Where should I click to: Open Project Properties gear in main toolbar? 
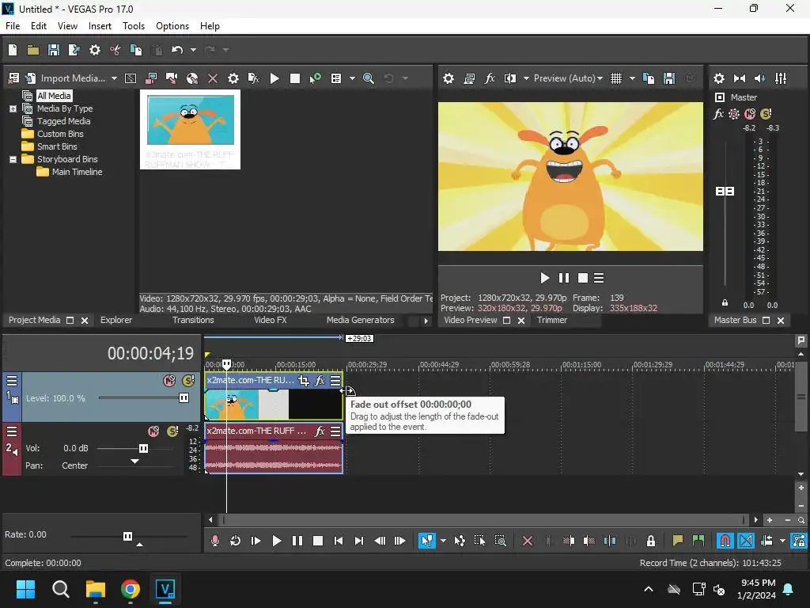tap(95, 50)
